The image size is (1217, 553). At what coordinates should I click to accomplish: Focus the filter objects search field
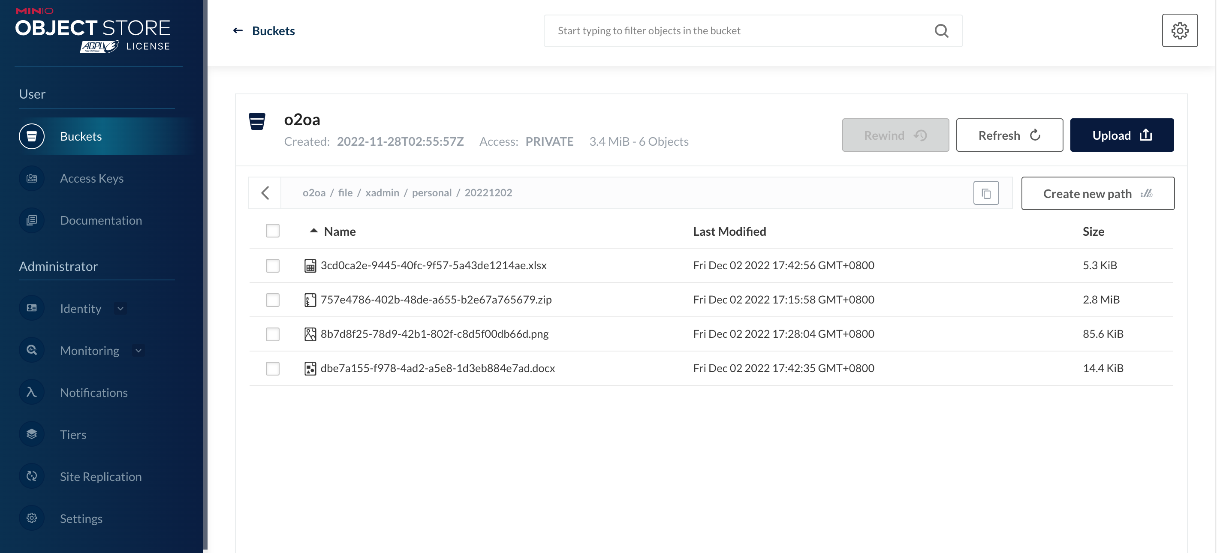pyautogui.click(x=737, y=31)
